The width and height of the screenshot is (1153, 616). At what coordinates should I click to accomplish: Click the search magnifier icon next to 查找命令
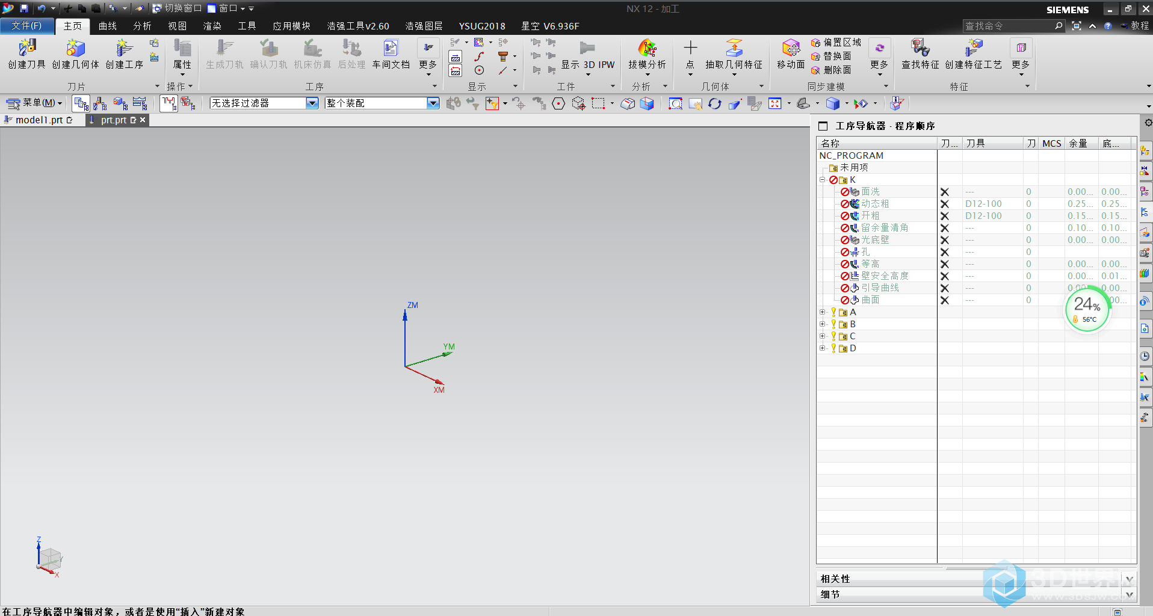(x=1059, y=25)
